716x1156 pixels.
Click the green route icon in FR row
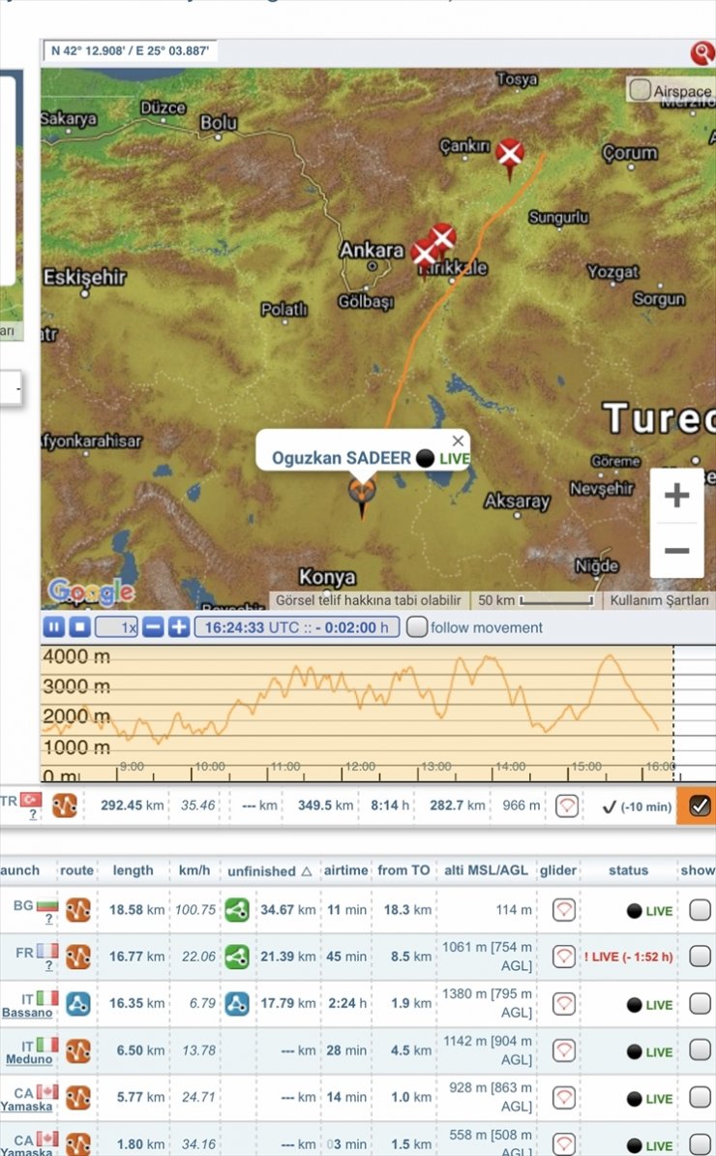[237, 957]
